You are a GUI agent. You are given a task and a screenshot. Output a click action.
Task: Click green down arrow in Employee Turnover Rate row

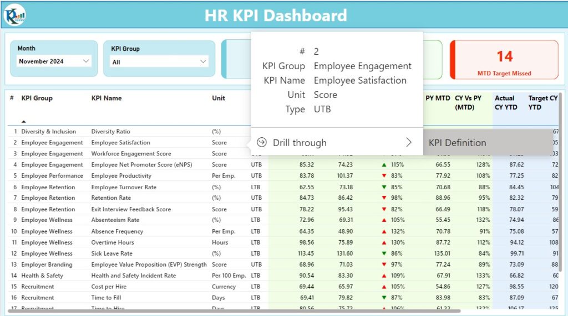[384, 187]
